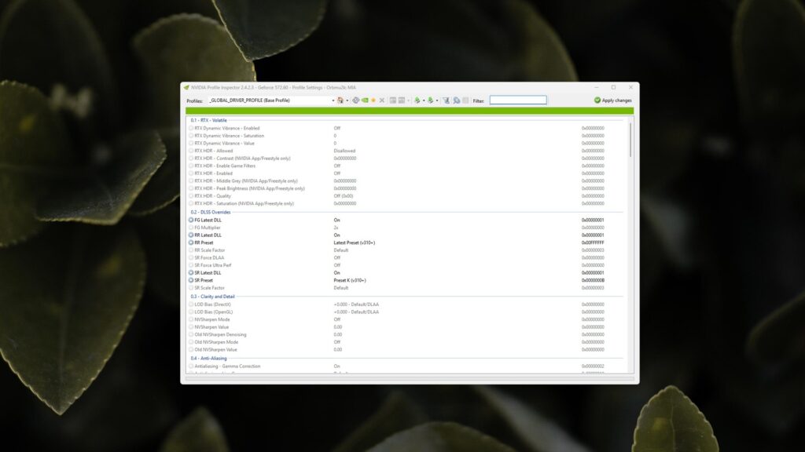Collapse the 0.3 - Clarity and Detail group
This screenshot has width=805, height=452.
pos(212,297)
